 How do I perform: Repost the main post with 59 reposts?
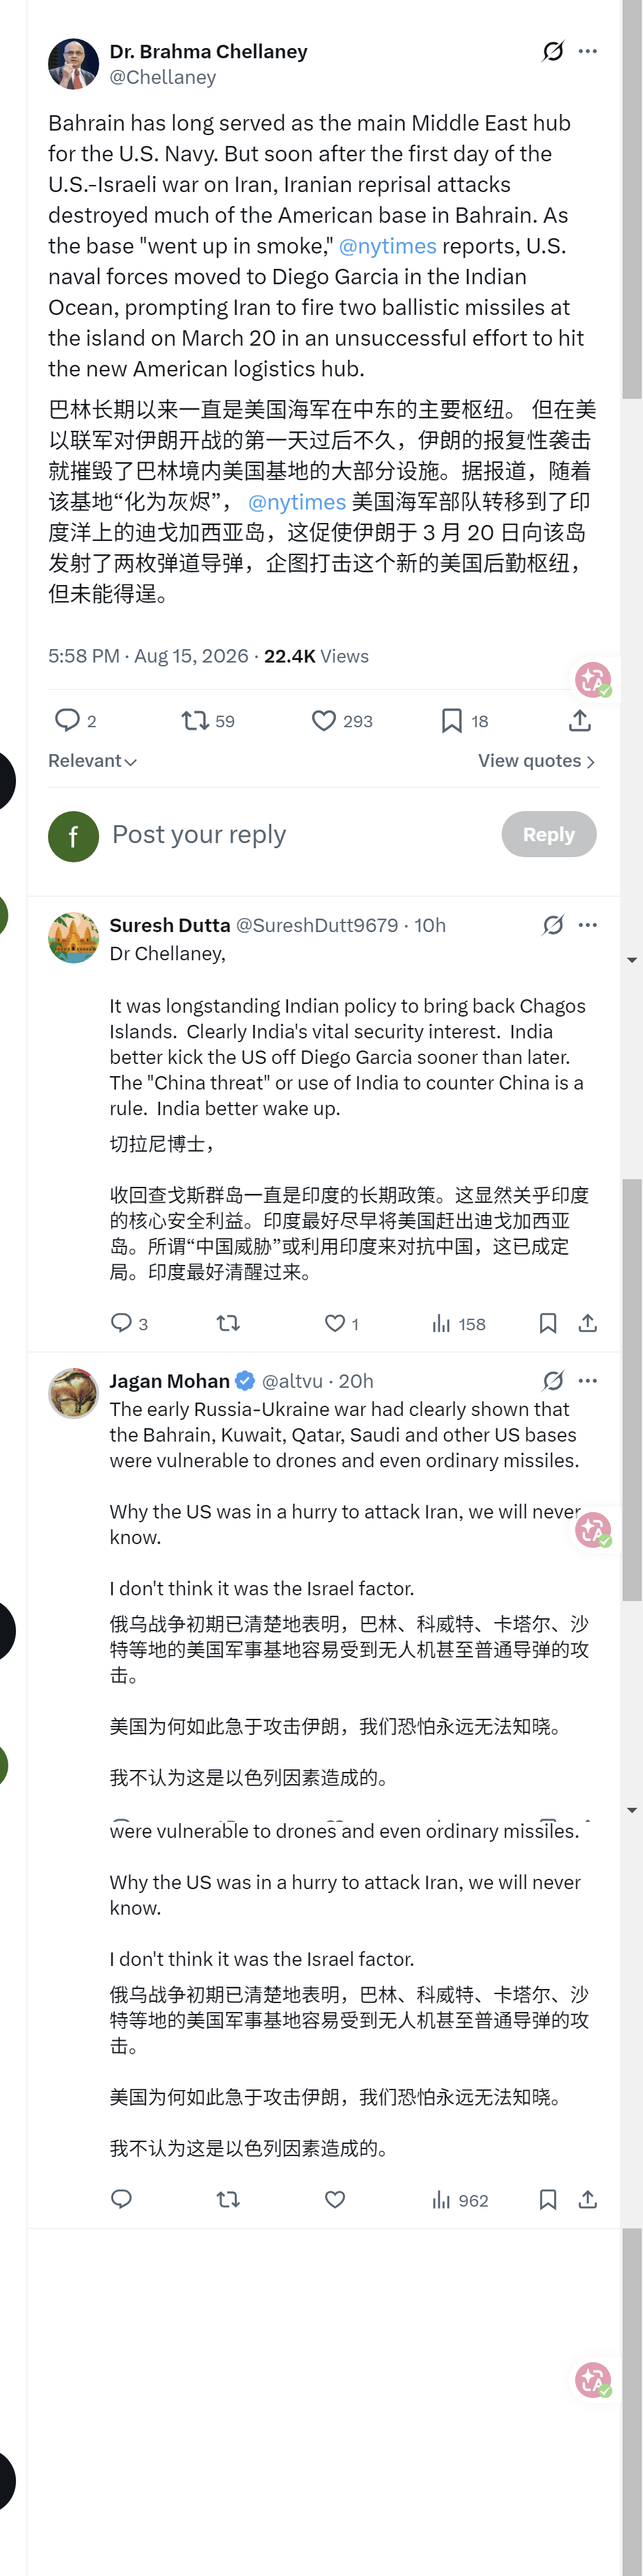point(194,720)
